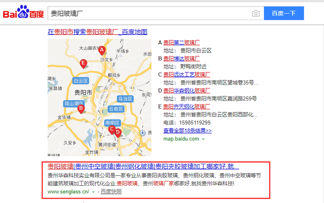Screen dimensions: 324x203
Task: Click the 牛场乡 label on map
Action: pos(122,51)
